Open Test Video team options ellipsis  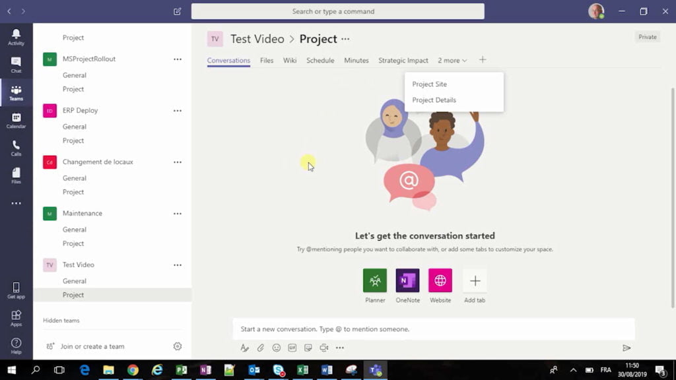(177, 265)
